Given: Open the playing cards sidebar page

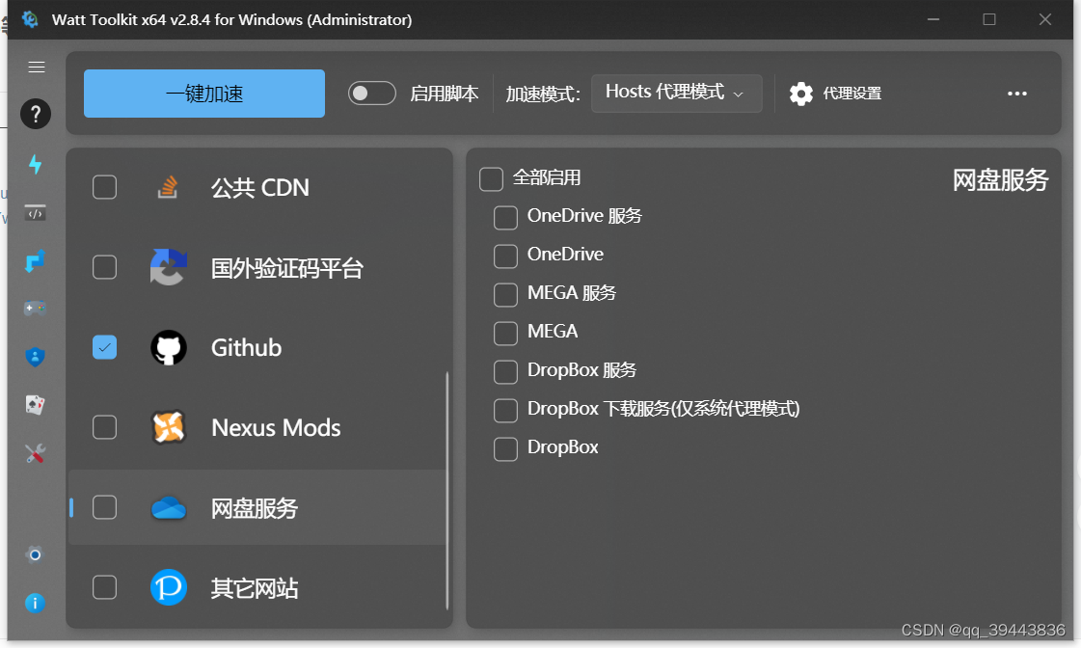Looking at the screenshot, I should tap(35, 405).
